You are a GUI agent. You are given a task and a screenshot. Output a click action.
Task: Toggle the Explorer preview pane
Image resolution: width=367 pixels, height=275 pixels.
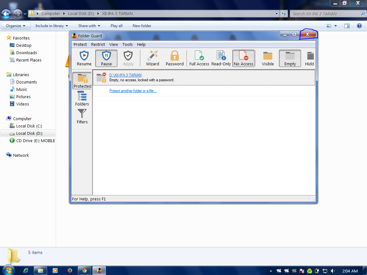click(347, 26)
